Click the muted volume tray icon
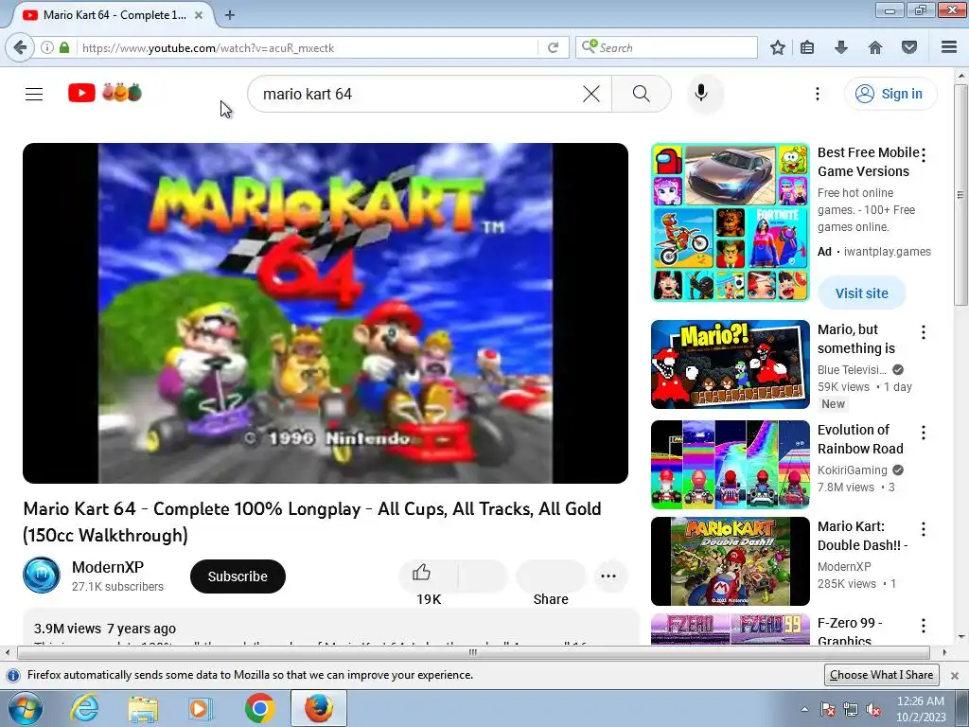Image resolution: width=969 pixels, height=727 pixels. point(873,709)
